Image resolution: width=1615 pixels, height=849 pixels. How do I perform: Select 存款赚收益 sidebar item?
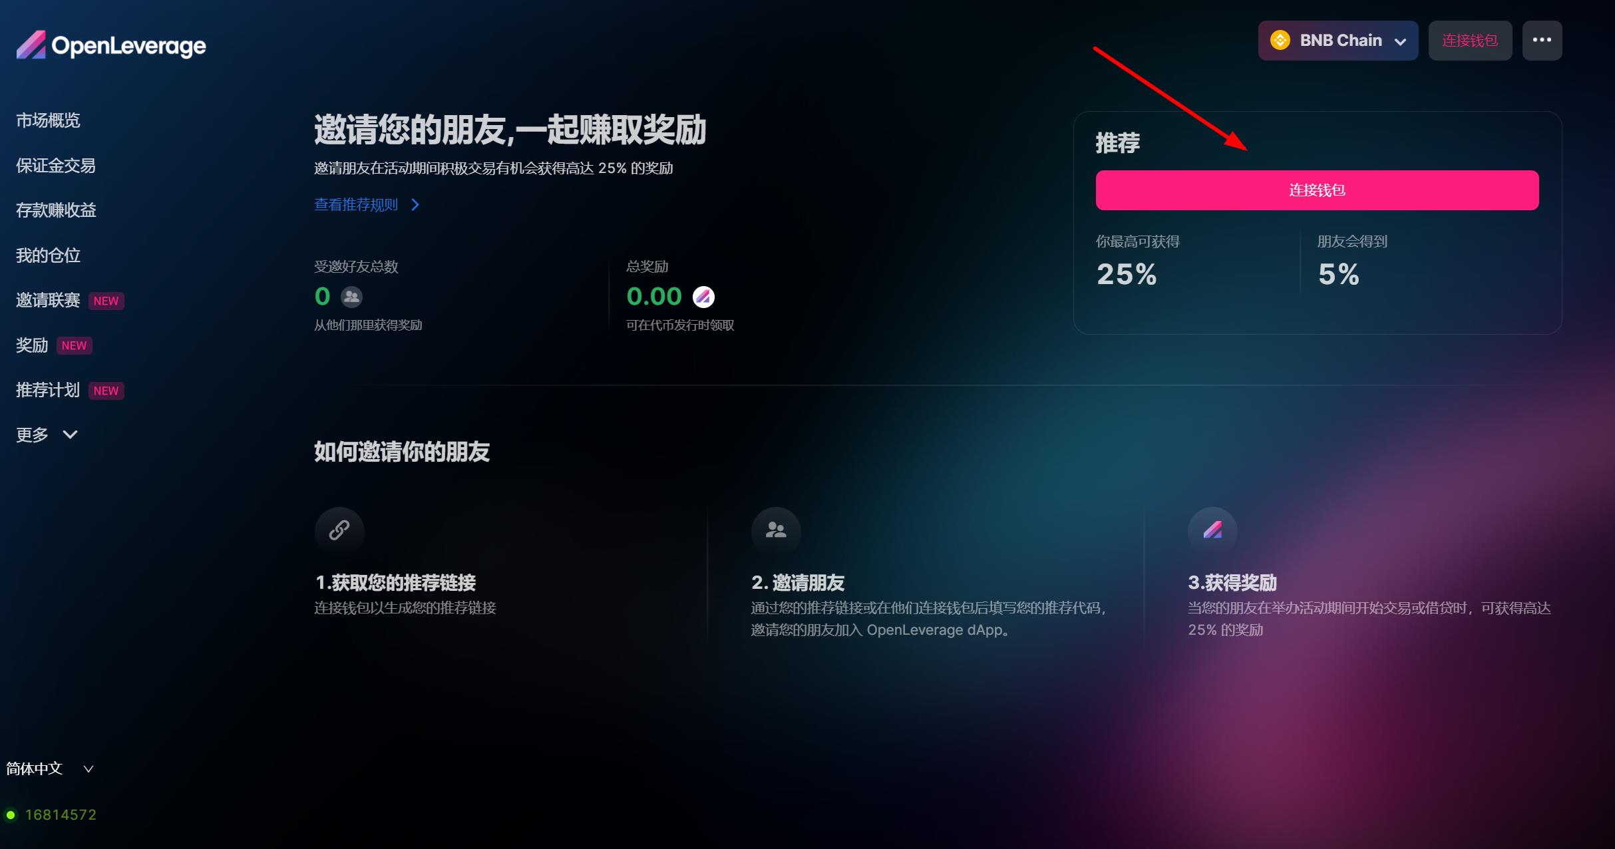coord(56,210)
